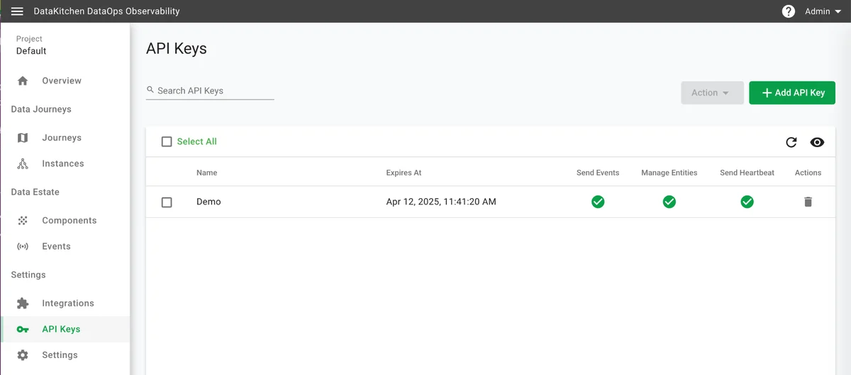Viewport: 851px width, 375px height.
Task: Click the search magnifier icon
Action: [x=150, y=91]
